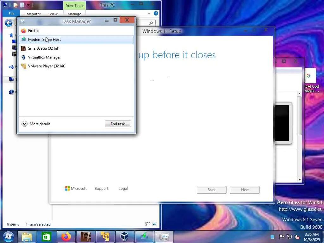Open Action Center flag tray icon
The height and width of the screenshot is (243, 324).
(x=282, y=237)
